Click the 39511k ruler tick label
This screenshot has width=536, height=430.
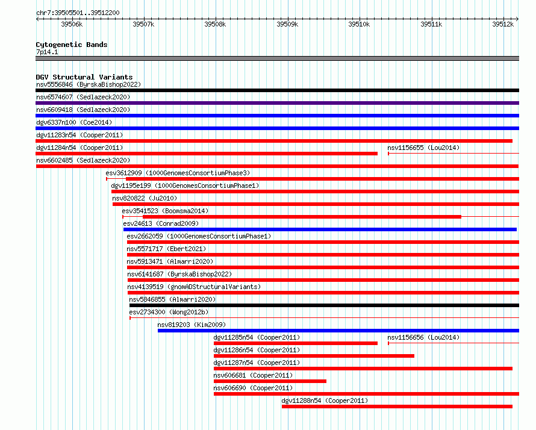click(431, 24)
